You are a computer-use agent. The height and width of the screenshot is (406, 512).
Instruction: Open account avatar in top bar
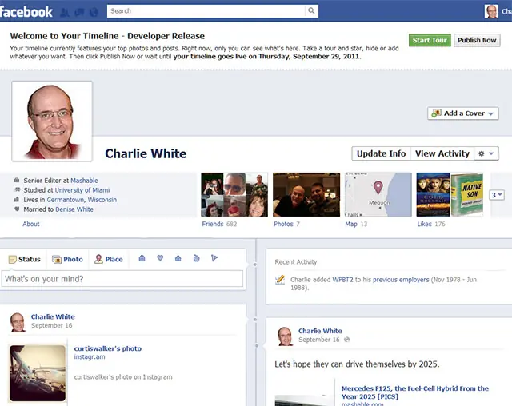(x=491, y=11)
